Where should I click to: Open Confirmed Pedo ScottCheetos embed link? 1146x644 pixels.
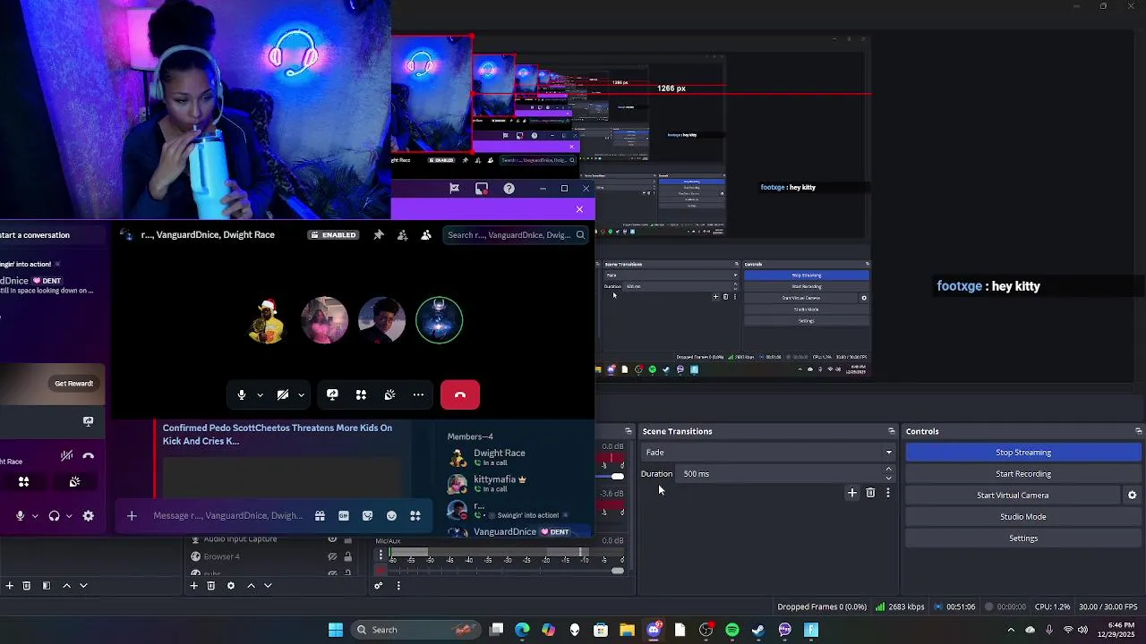(278, 434)
